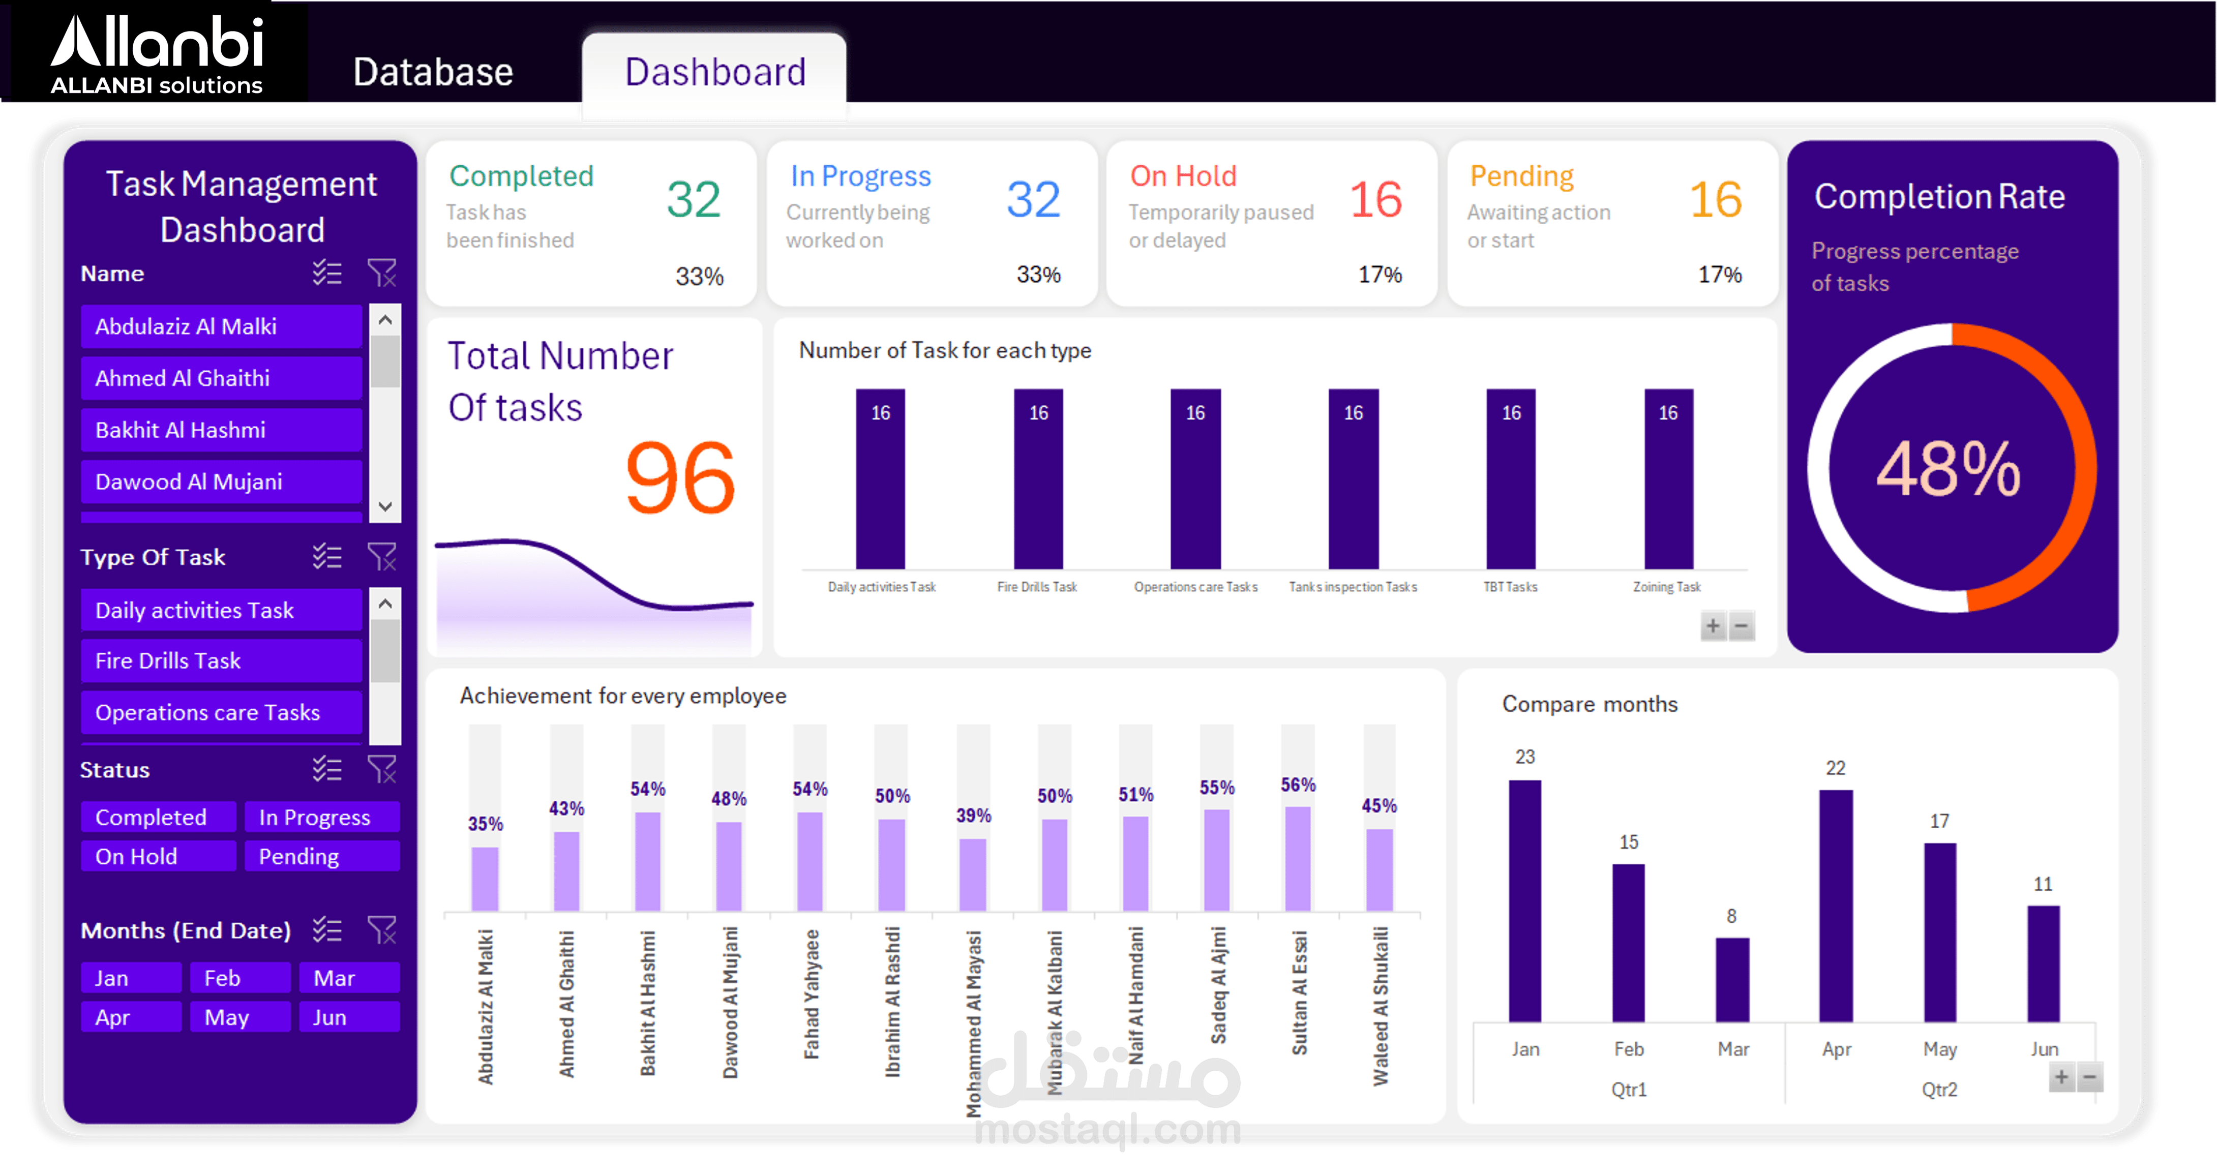Filter by Abdulaziz Al Malki
Screen dimensions: 2217x1176
tap(222, 327)
